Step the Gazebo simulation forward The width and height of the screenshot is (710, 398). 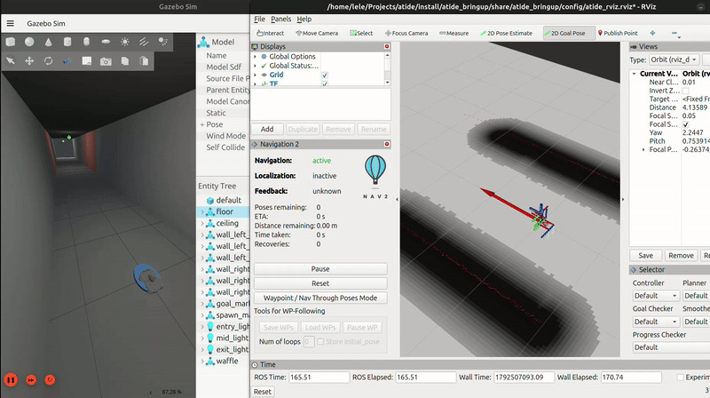click(31, 379)
